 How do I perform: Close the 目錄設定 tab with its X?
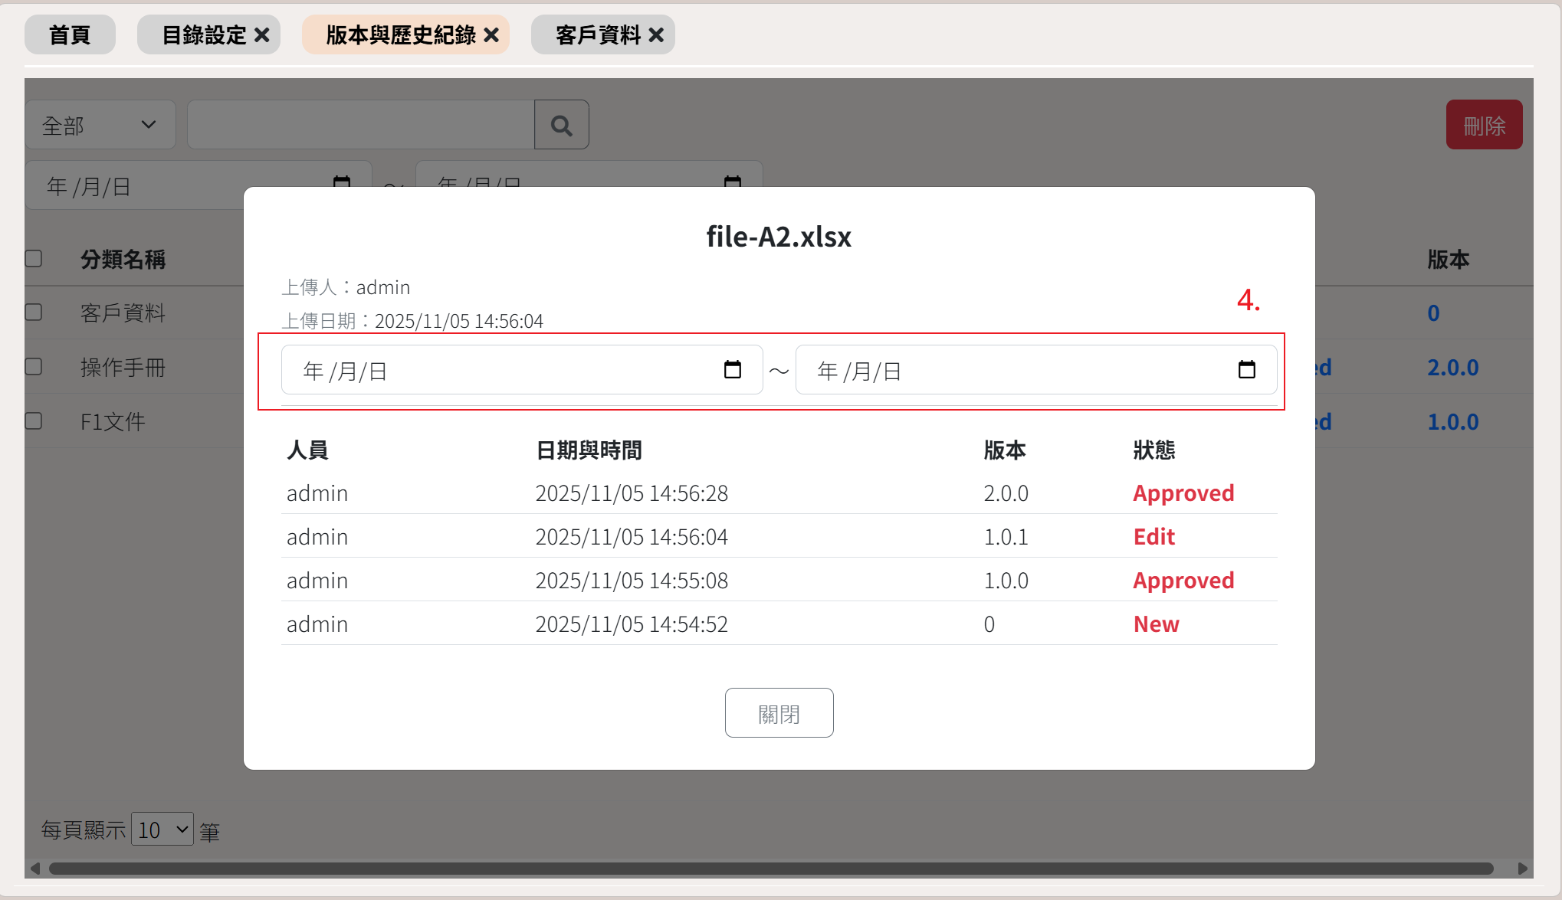click(262, 35)
